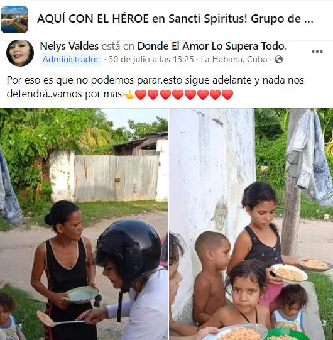Open Nelys Valdes profile name link
The image size is (333, 340).
point(69,46)
